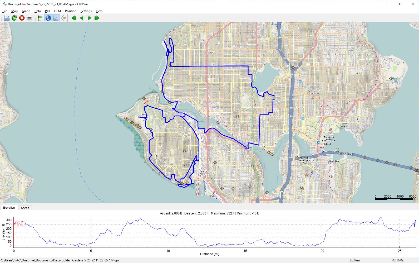Viewport: 419px width, 263px height.
Task: Select the Elevation tab
Action: pyautogui.click(x=9, y=208)
